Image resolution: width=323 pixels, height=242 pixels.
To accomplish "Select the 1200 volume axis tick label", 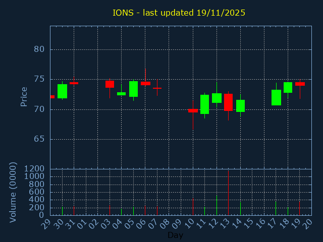I will coord(34,168).
